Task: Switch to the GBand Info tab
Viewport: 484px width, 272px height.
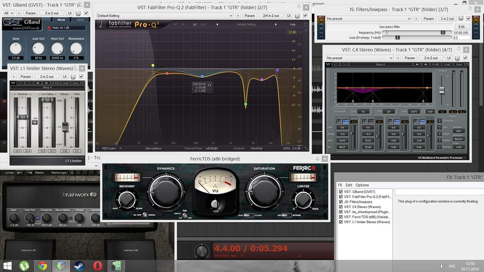Action: pos(80,20)
